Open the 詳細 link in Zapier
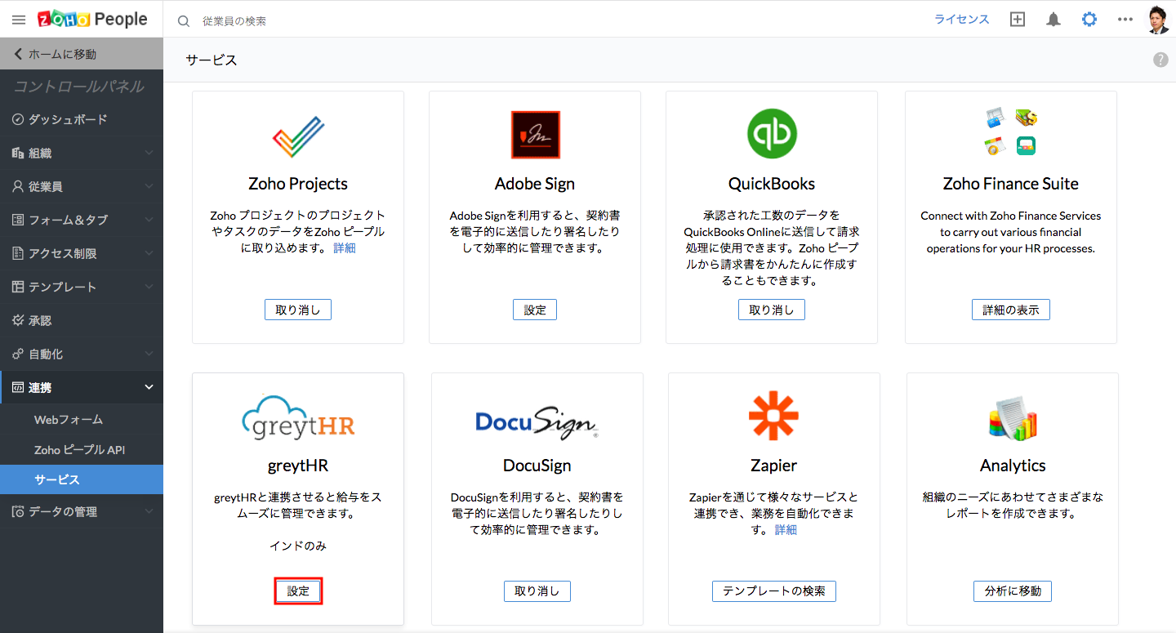 tap(786, 529)
